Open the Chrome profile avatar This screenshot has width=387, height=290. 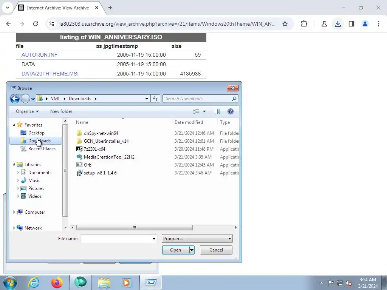click(365, 24)
